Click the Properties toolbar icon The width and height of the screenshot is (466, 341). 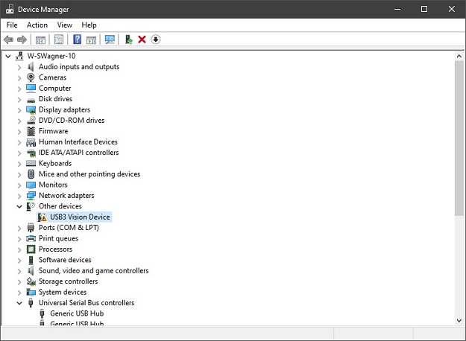click(58, 39)
